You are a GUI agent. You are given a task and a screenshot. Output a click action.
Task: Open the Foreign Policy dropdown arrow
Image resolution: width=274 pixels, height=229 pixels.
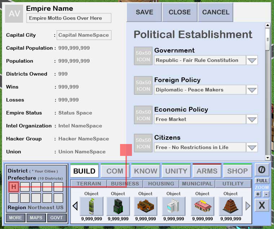point(252,90)
